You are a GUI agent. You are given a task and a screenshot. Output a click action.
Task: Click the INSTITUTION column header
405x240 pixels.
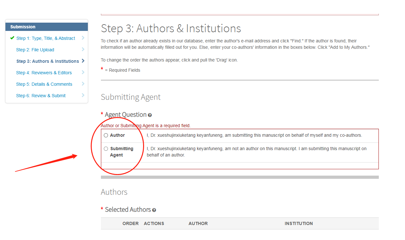click(x=299, y=223)
